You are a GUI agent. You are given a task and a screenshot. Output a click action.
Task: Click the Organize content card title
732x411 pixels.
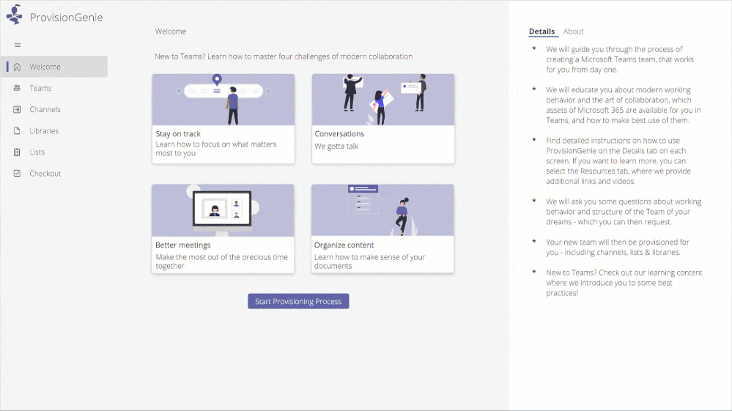344,245
